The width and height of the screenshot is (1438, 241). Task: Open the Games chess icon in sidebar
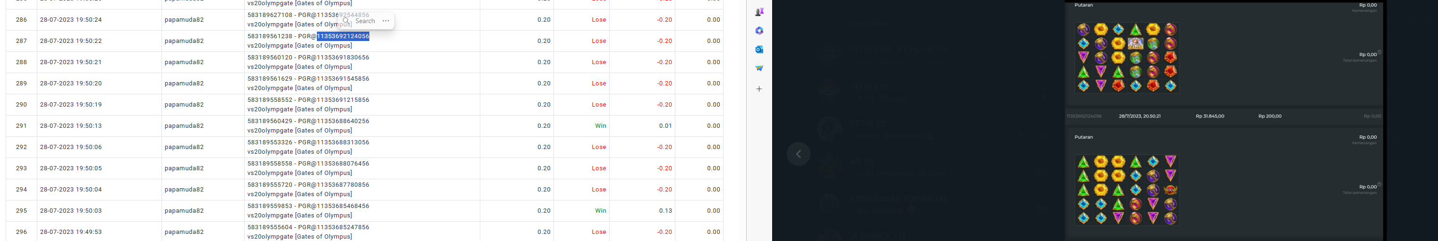pyautogui.click(x=759, y=12)
